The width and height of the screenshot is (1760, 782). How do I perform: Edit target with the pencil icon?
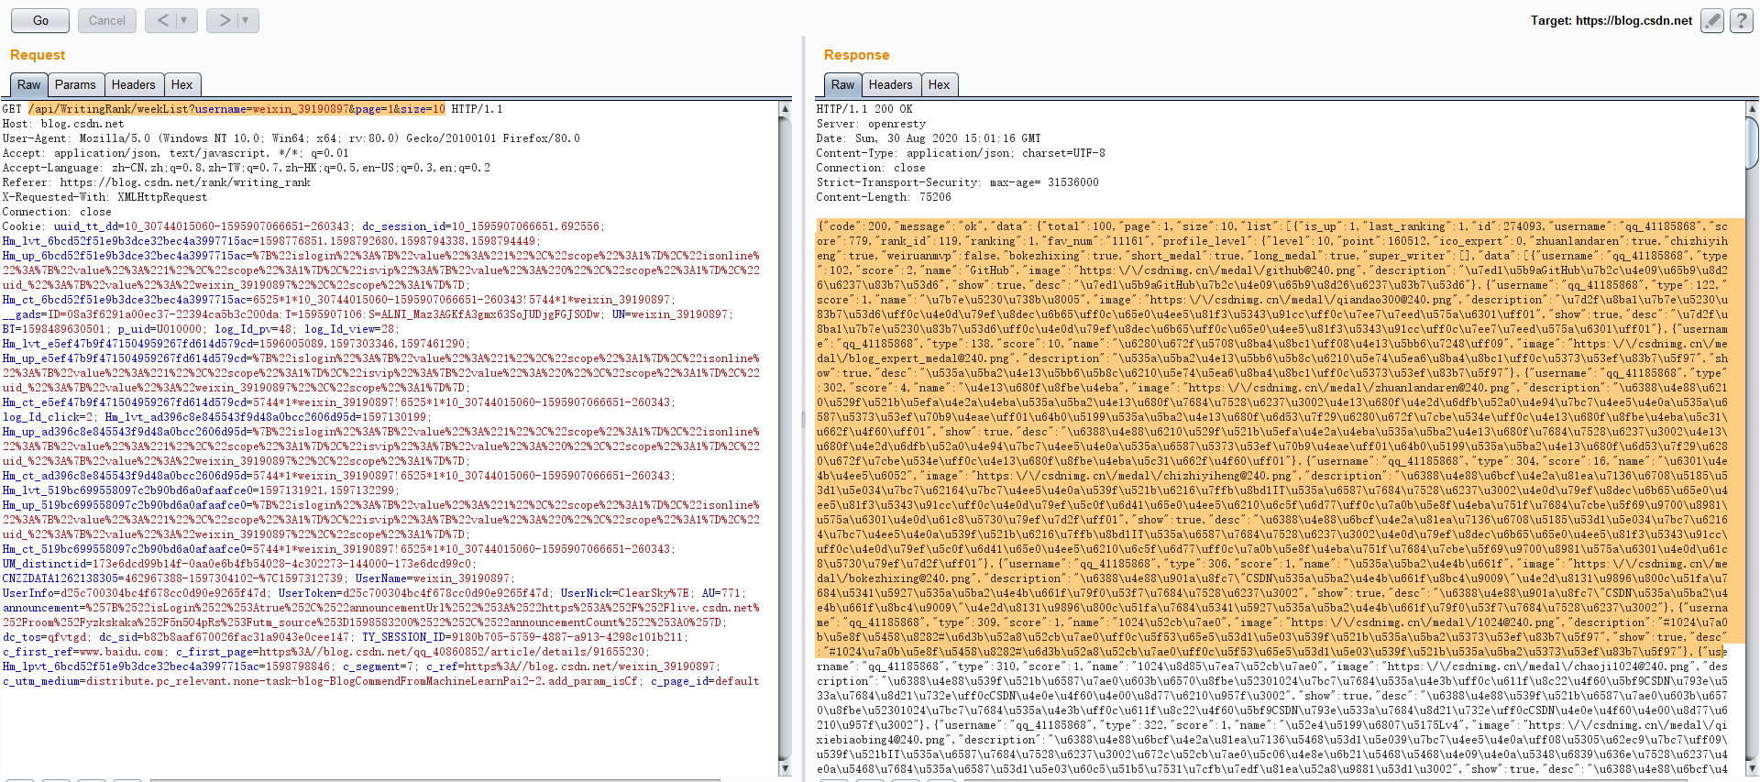[x=1711, y=20]
